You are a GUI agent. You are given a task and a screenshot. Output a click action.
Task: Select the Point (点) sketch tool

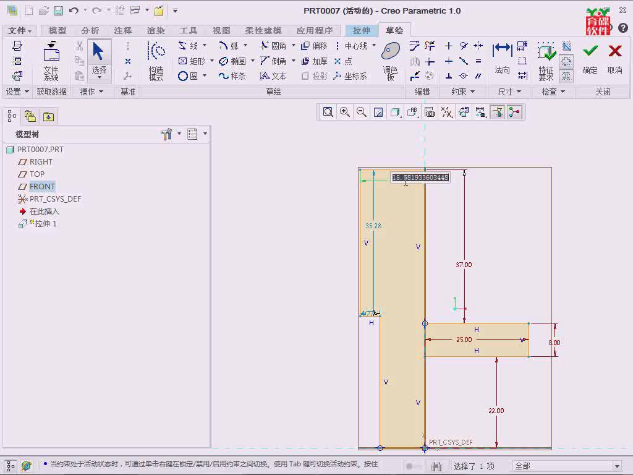(344, 61)
